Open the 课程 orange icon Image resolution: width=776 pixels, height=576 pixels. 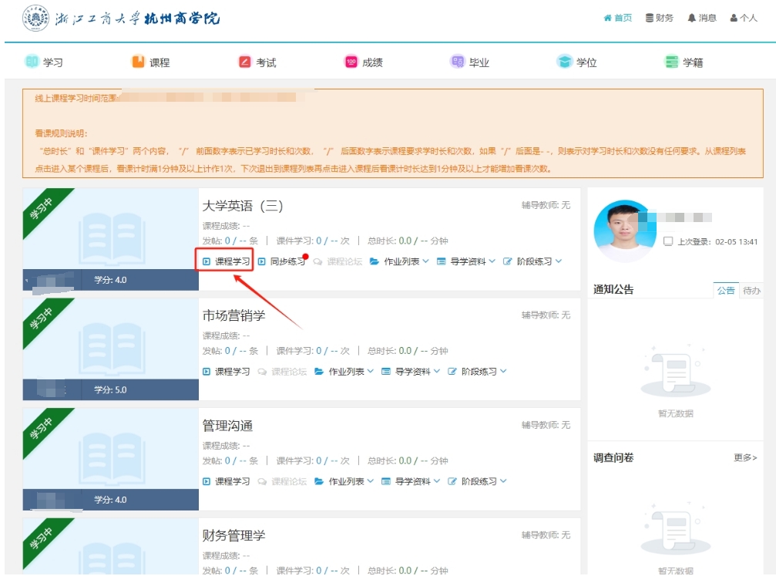139,62
